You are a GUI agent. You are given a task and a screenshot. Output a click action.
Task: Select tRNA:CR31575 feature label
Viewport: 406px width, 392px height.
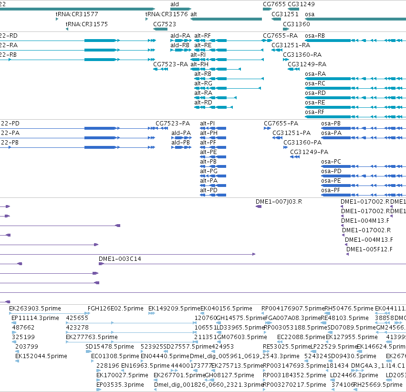86,24
